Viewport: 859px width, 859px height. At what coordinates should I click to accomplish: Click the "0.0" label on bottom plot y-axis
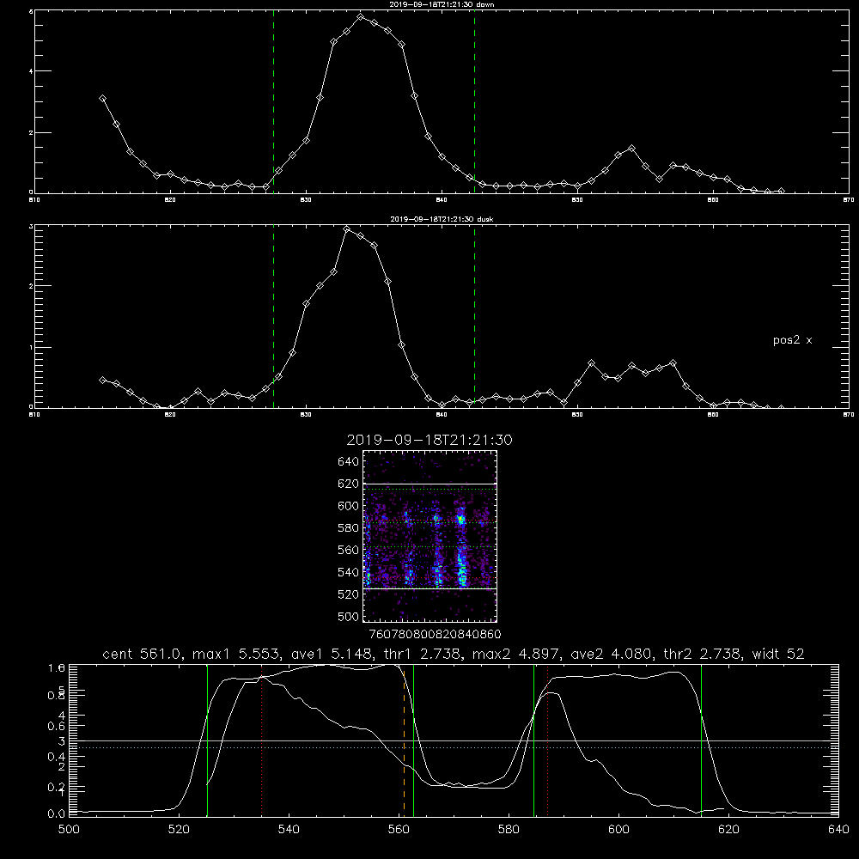[57, 814]
